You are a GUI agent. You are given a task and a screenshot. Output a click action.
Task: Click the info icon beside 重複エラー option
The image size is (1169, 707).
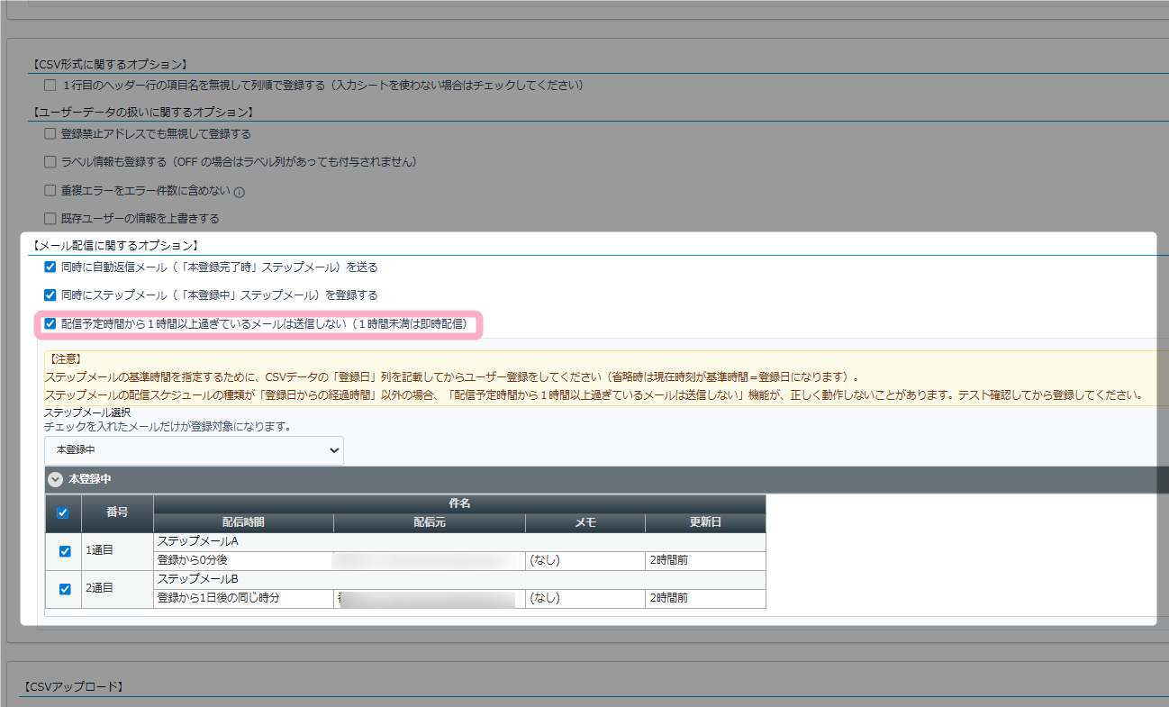(x=240, y=192)
